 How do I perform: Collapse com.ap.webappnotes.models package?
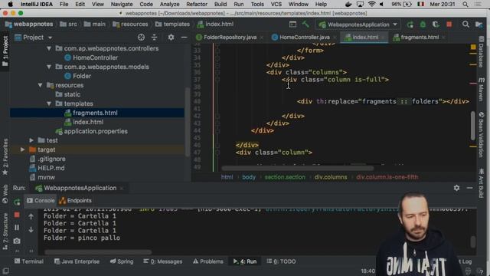point(49,67)
